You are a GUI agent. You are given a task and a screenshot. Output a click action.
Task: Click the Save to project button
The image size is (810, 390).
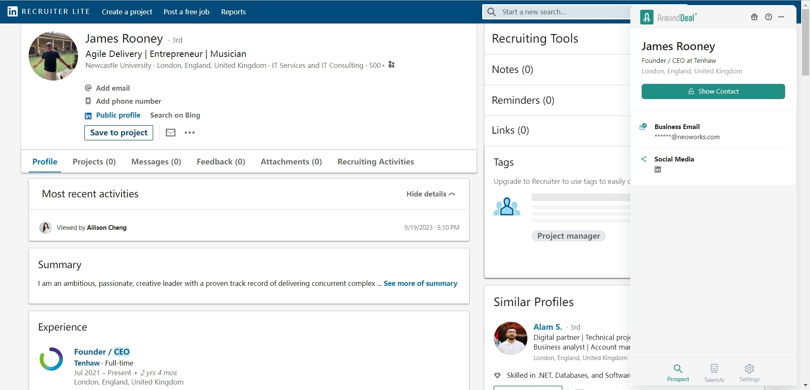(x=119, y=133)
